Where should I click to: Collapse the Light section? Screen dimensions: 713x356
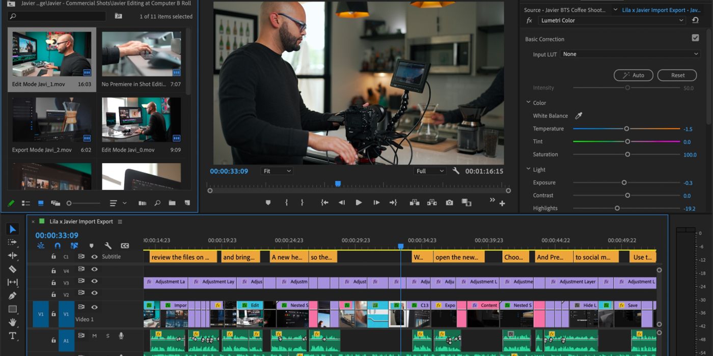[529, 169]
